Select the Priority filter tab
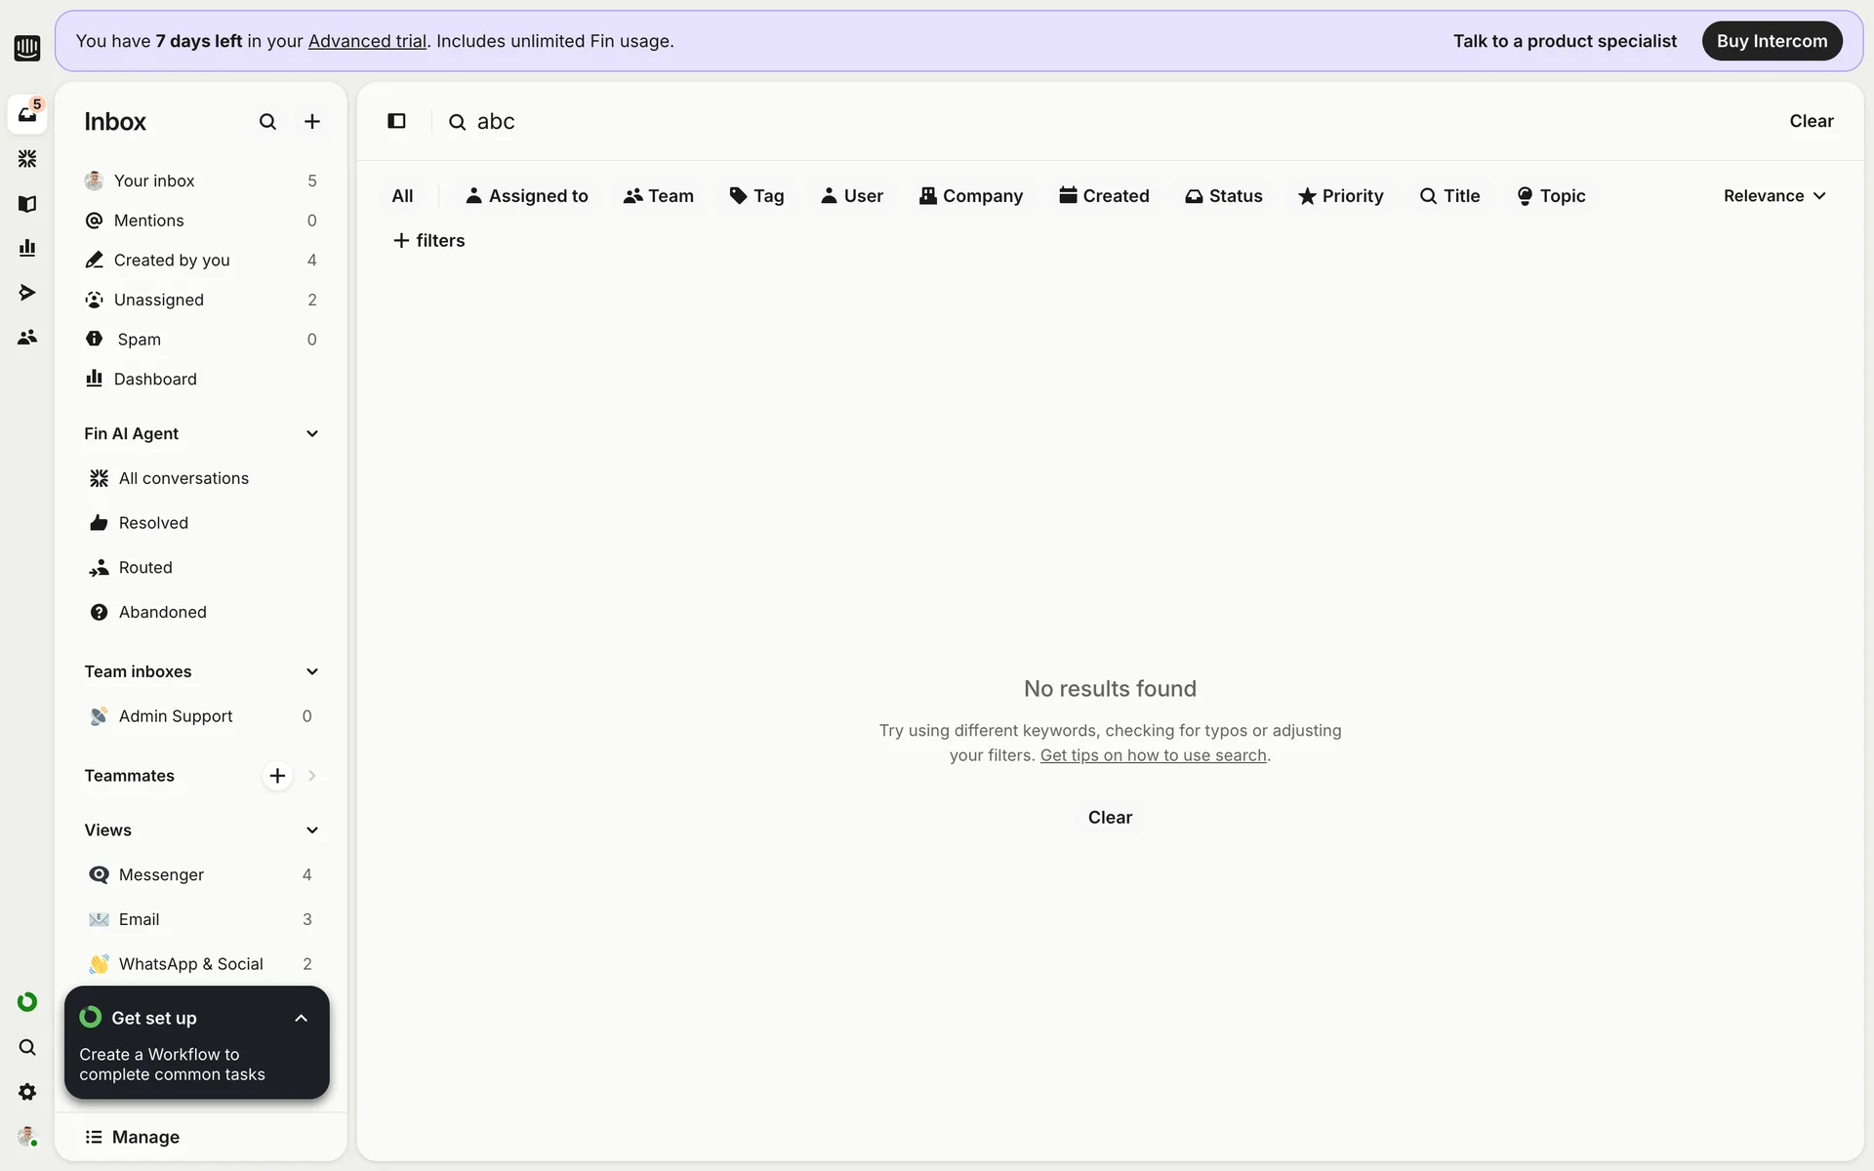The width and height of the screenshot is (1874, 1171). point(1341,196)
